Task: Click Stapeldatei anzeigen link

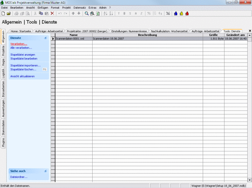Action: [x=23, y=54]
